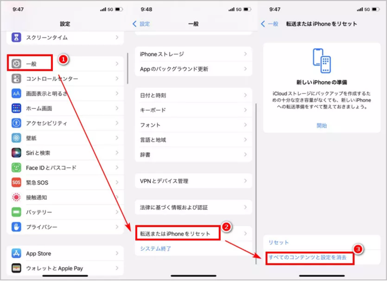This screenshot has height=281, width=387.
Task: Tap the Screen Time hourglass icon
Action: tap(16, 38)
